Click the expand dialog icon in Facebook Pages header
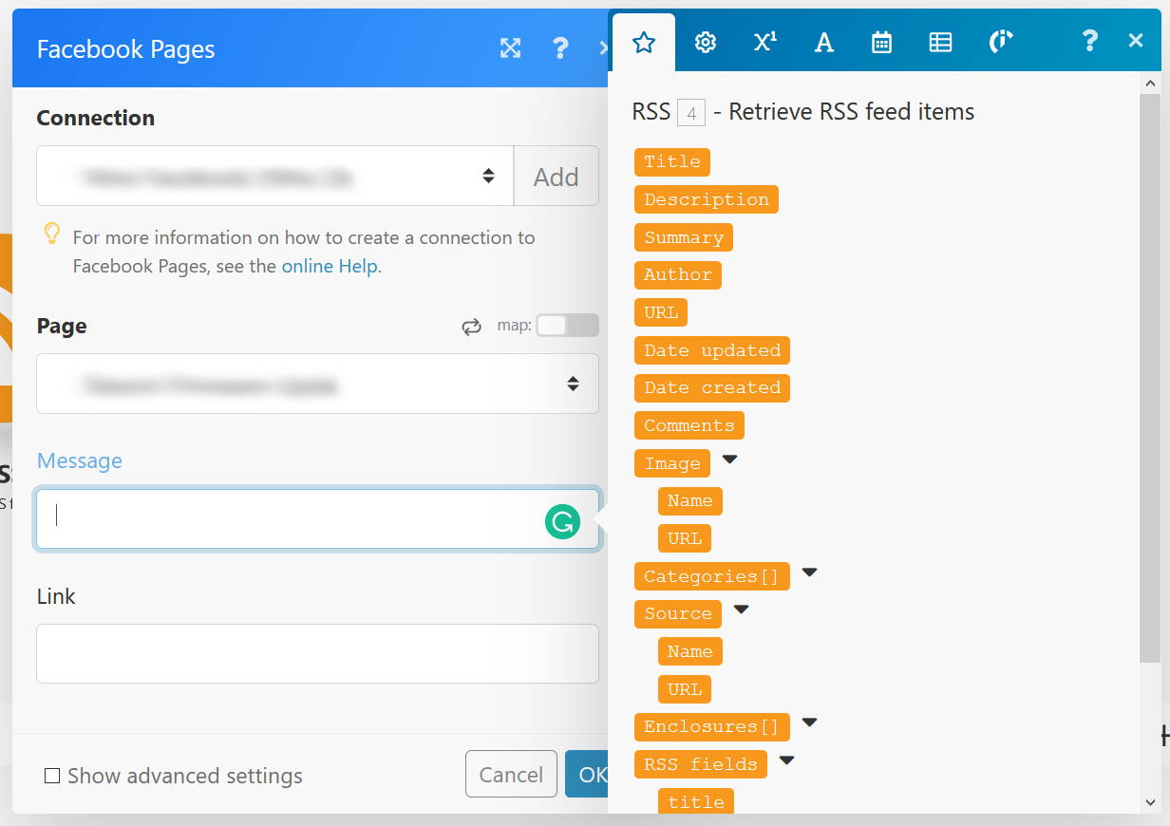The width and height of the screenshot is (1170, 826). point(511,48)
